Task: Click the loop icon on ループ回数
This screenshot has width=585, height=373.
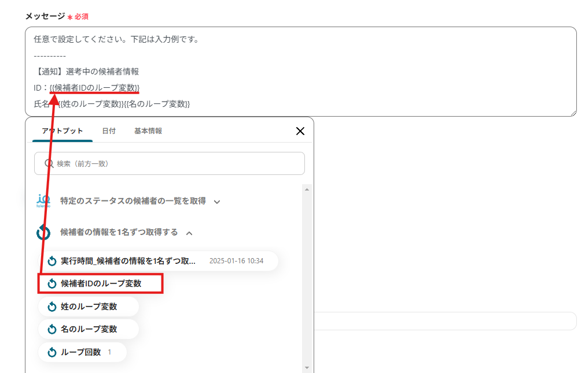Action: pos(52,352)
